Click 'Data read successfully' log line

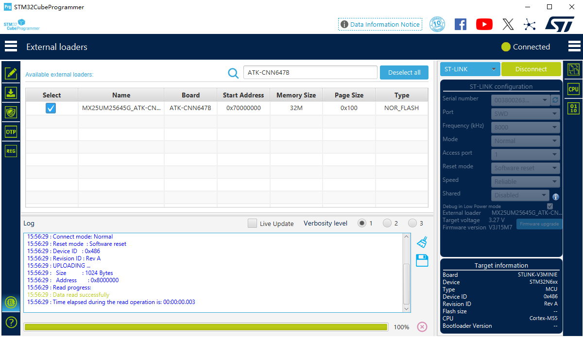pyautogui.click(x=68, y=295)
